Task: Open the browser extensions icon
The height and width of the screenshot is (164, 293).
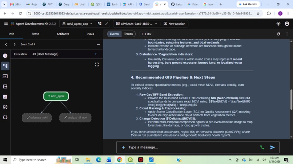Action: coord(269,13)
